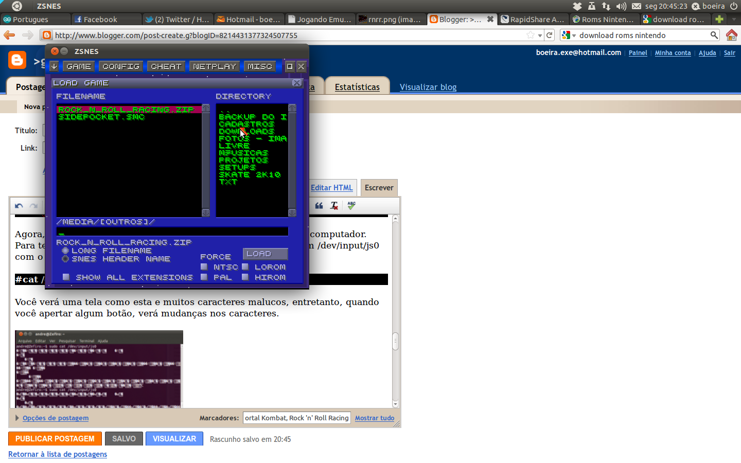741x463 pixels.
Task: Switch to Escrever editor tab
Action: tap(379, 188)
